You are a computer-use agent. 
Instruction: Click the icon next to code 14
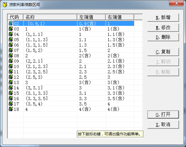(11, 88)
